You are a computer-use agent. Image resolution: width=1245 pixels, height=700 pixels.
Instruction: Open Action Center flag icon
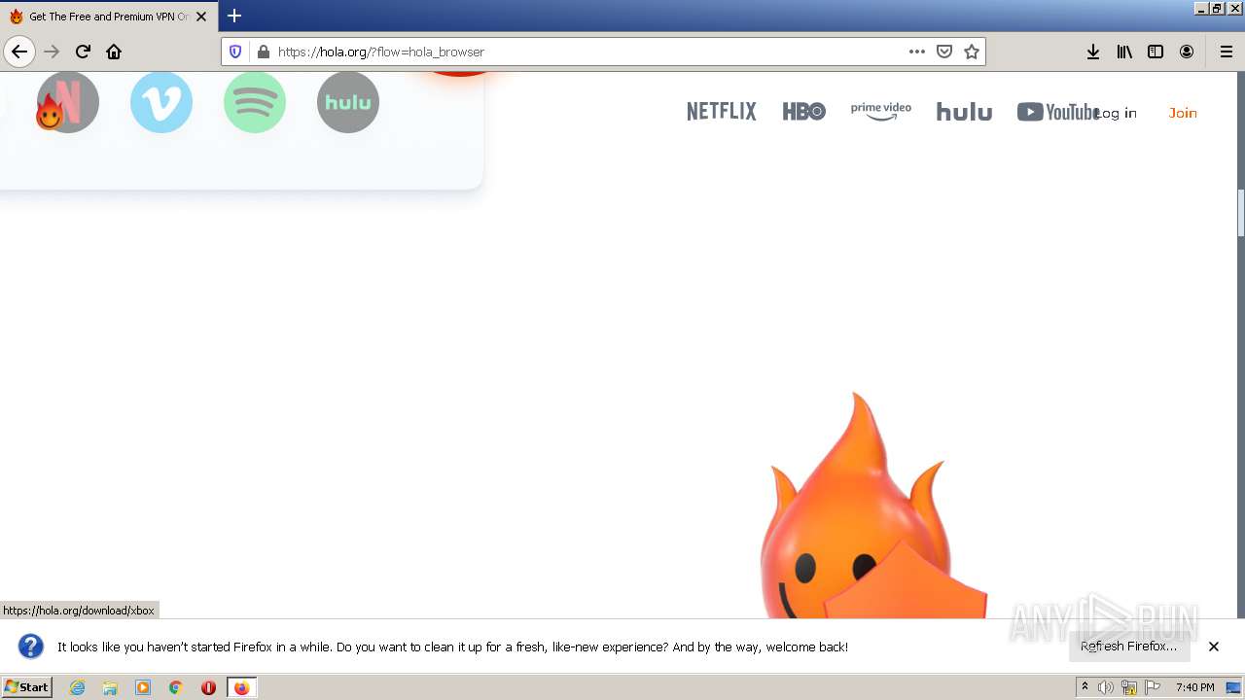click(1153, 687)
